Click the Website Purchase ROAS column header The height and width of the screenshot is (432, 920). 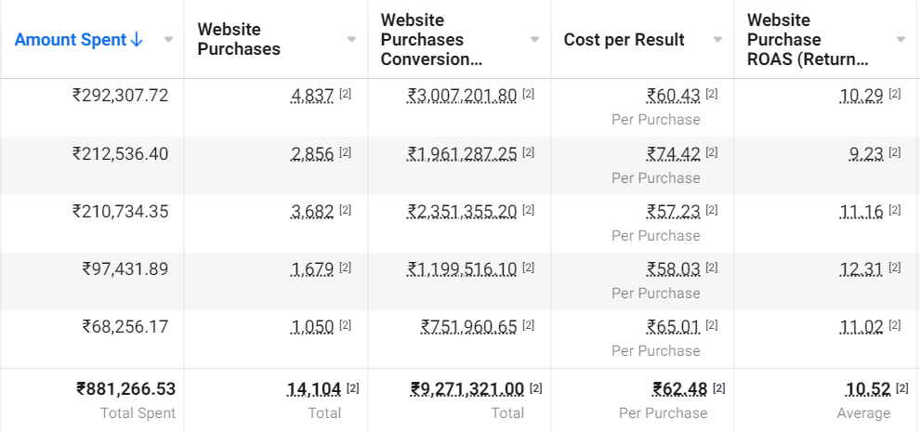(808, 40)
